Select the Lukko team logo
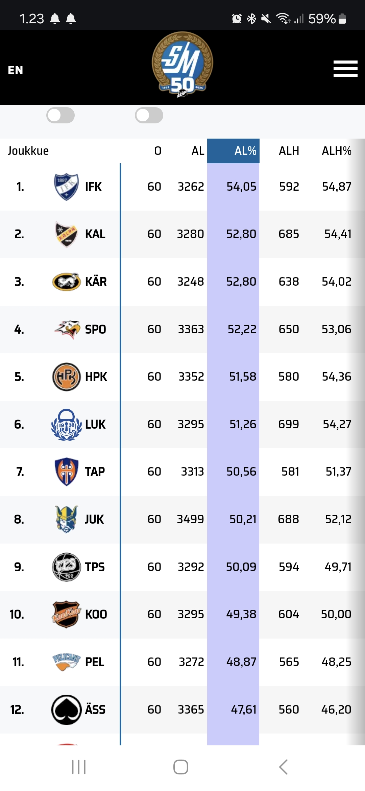This screenshot has height=791, width=365. 67,424
